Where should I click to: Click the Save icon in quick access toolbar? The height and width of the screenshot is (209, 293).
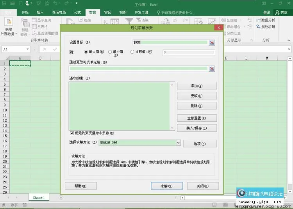[x=4, y=3]
